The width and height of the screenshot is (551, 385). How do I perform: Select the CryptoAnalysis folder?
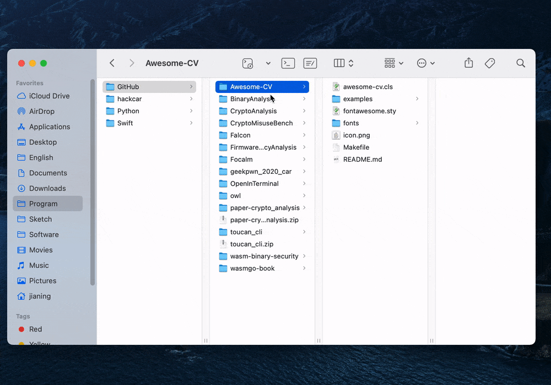253,111
